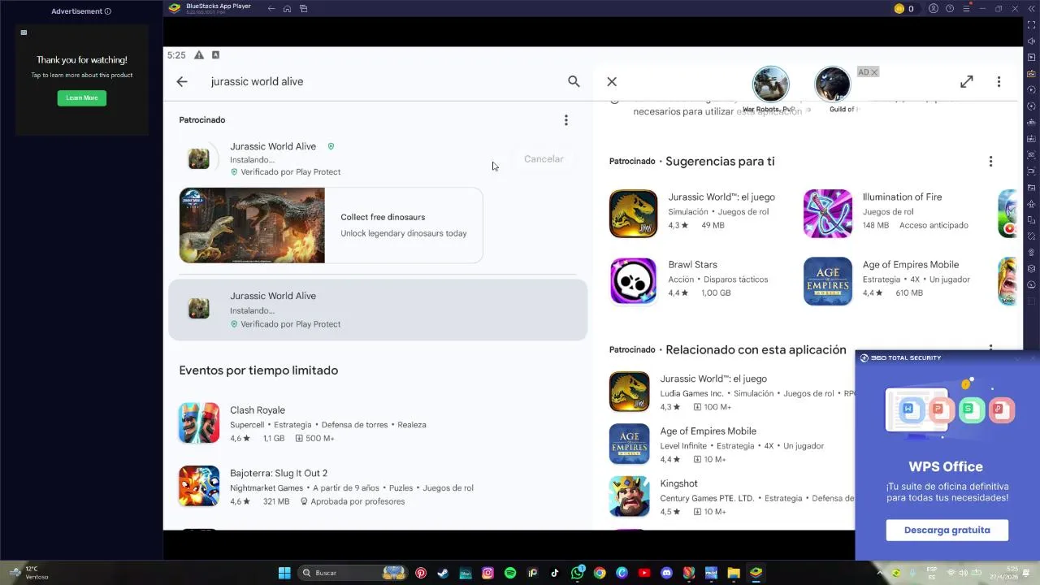
Task: Click Kingshot title in related apps
Action: (679, 483)
